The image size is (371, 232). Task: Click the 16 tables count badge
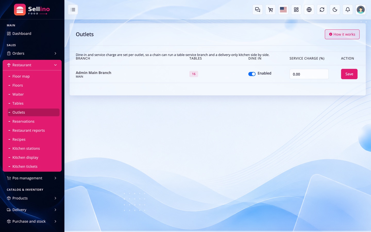[194, 74]
